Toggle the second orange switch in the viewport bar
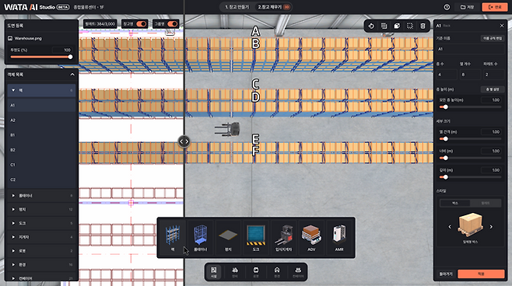Screen dimensions: 512x286 coord(173,24)
